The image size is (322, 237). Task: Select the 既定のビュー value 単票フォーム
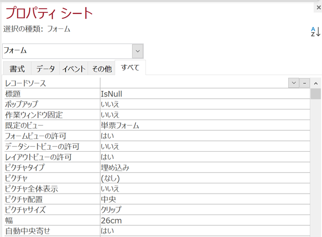[x=204, y=125]
